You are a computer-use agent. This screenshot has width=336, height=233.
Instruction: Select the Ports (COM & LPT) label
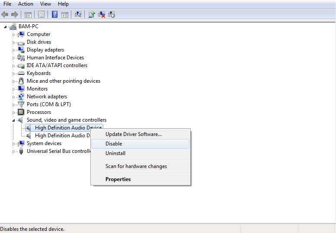pyautogui.click(x=48, y=104)
